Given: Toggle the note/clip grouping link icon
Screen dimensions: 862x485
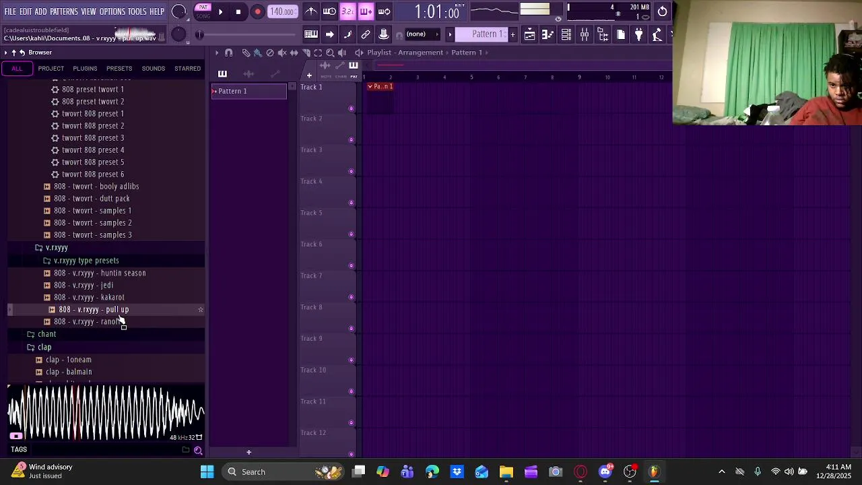Looking at the screenshot, I should [x=366, y=34].
